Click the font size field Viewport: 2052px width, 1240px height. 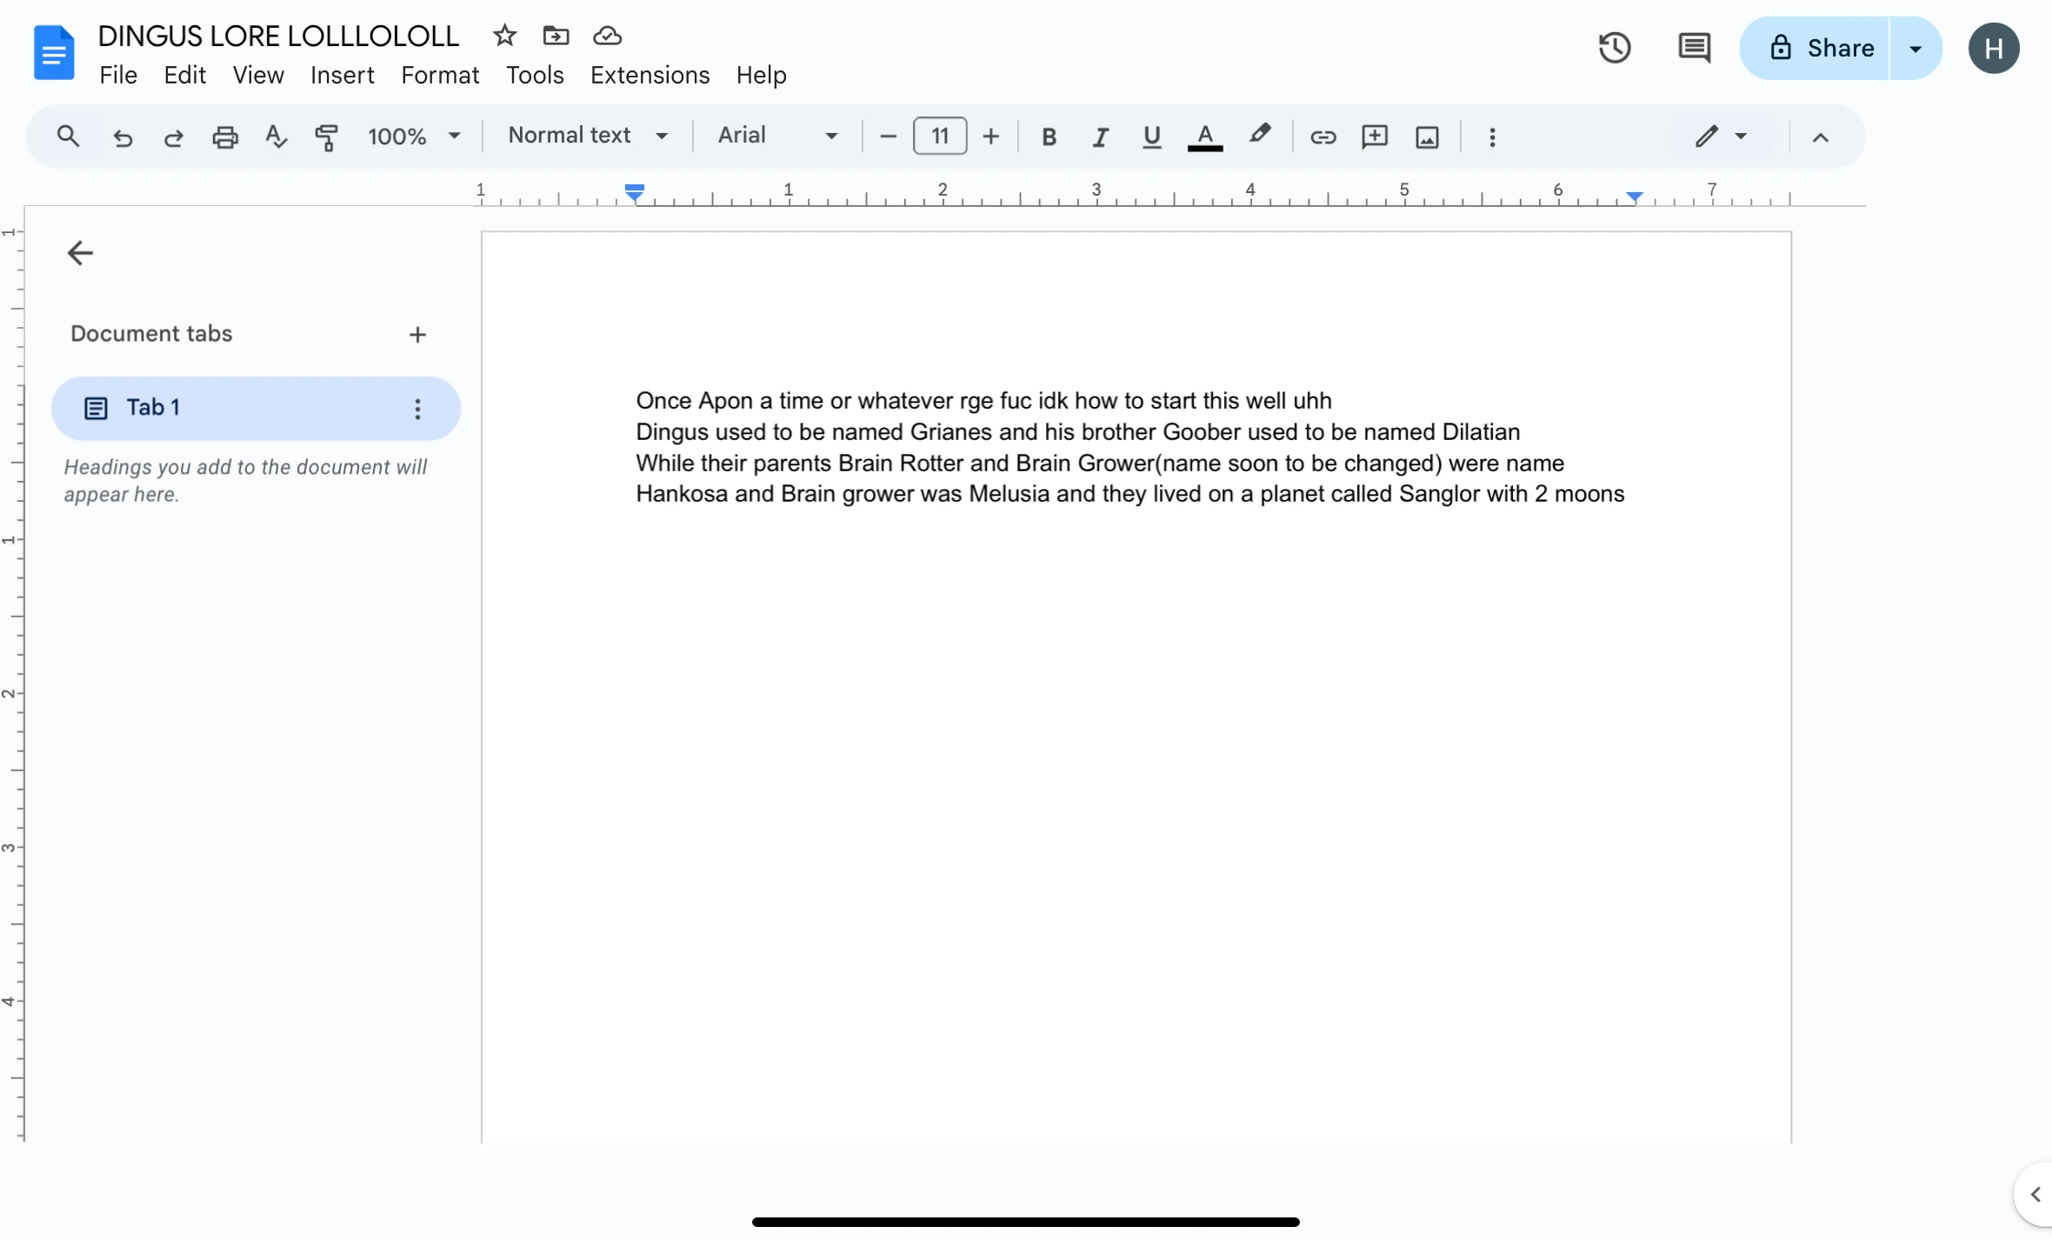pyautogui.click(x=939, y=137)
